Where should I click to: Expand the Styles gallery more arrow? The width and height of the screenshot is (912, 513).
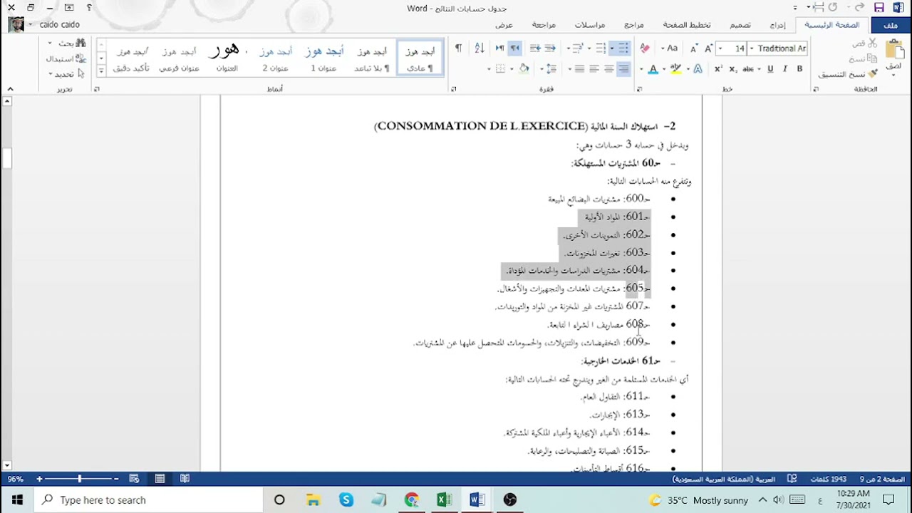click(x=101, y=71)
